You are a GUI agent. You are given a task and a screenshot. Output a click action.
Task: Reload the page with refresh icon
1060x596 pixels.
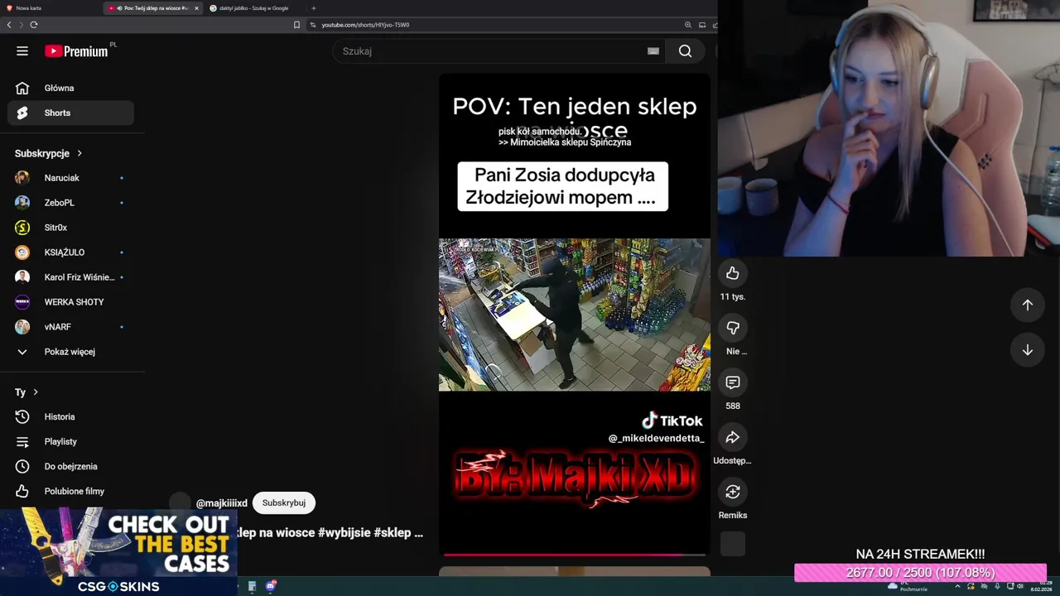click(x=34, y=25)
